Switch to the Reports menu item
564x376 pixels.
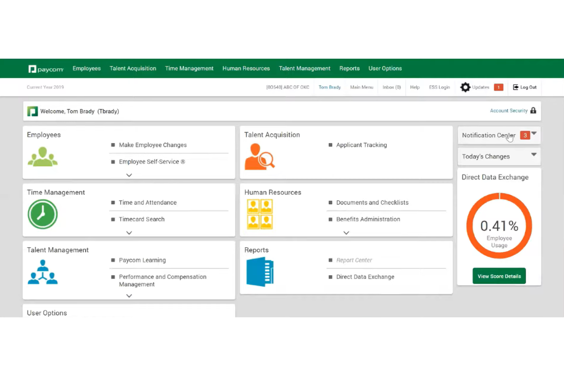349,68
